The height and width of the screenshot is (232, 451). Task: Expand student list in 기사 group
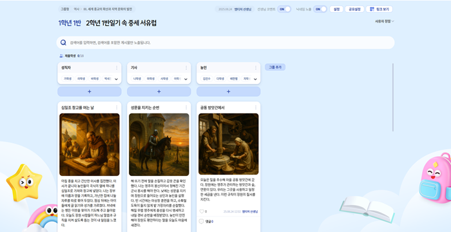click(186, 79)
